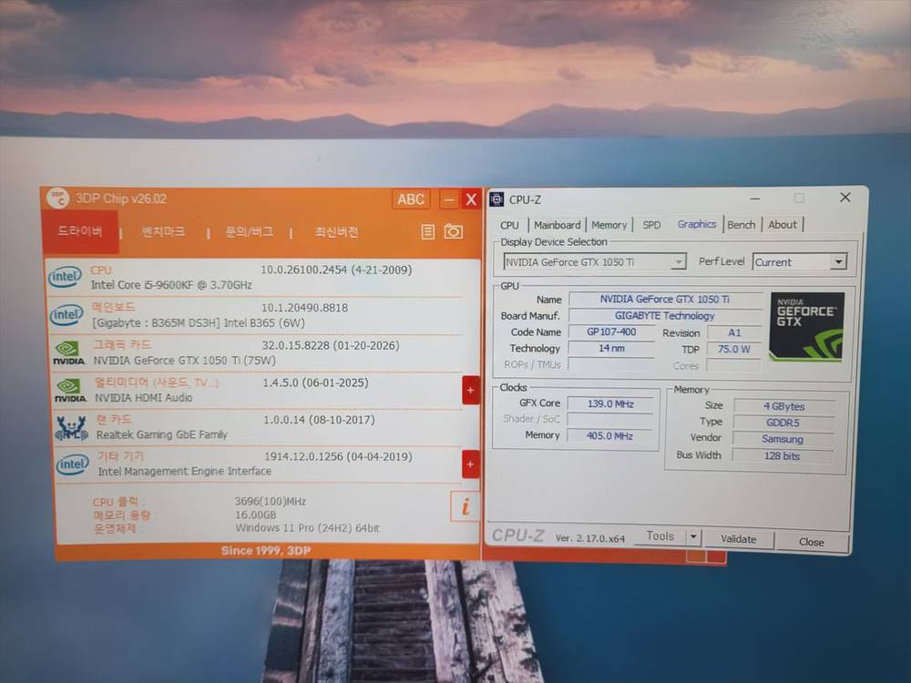Image resolution: width=911 pixels, height=683 pixels.
Task: Click the Realtek crab icon in 랜 카드 row
Action: coord(71,427)
